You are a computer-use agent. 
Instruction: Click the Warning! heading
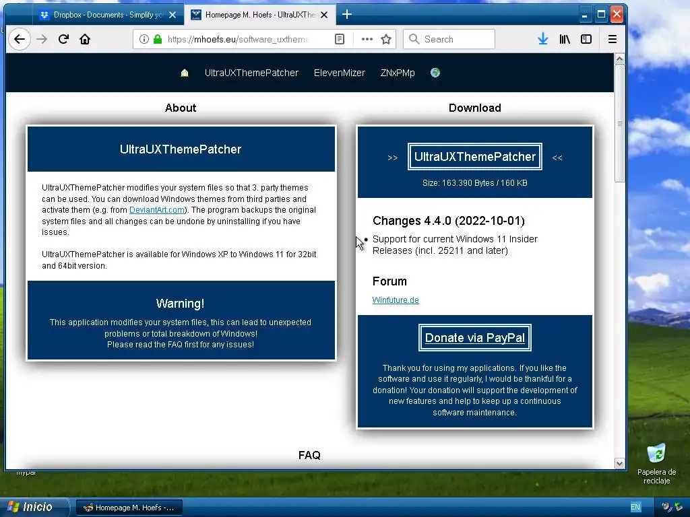click(x=180, y=304)
